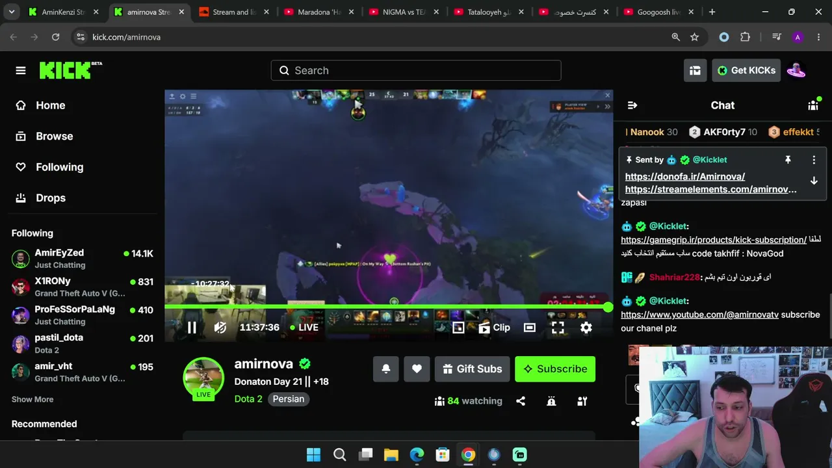Expand Show More followed channels
The image size is (832, 468).
pos(32,400)
